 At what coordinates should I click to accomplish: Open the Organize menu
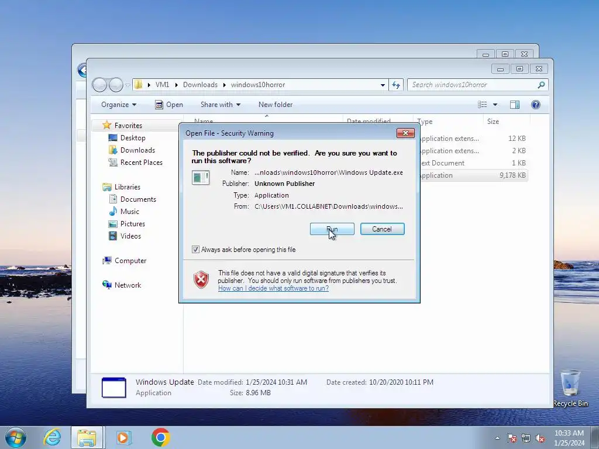(x=118, y=105)
